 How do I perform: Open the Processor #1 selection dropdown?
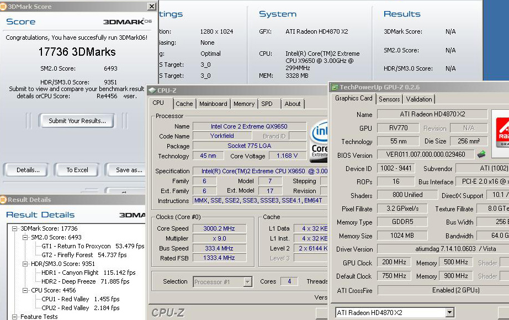(x=248, y=282)
